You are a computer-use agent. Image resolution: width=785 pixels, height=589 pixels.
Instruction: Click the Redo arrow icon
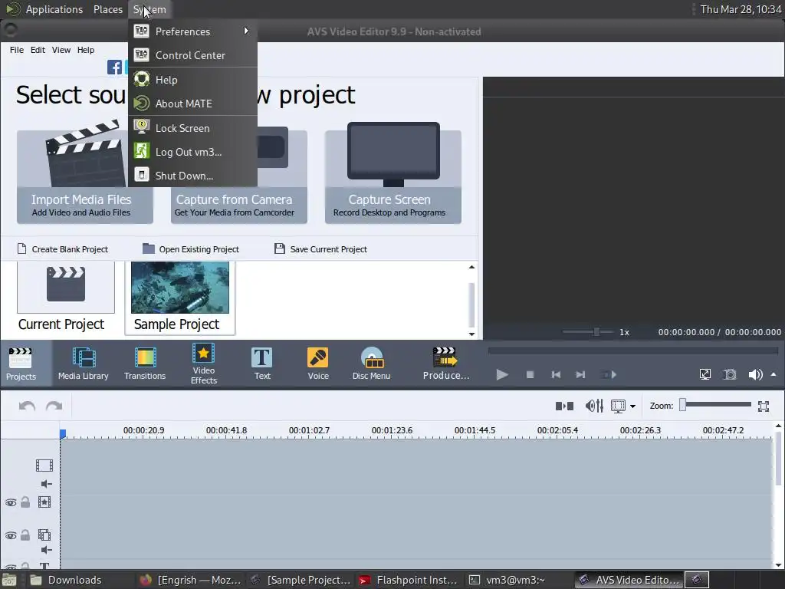click(x=54, y=406)
